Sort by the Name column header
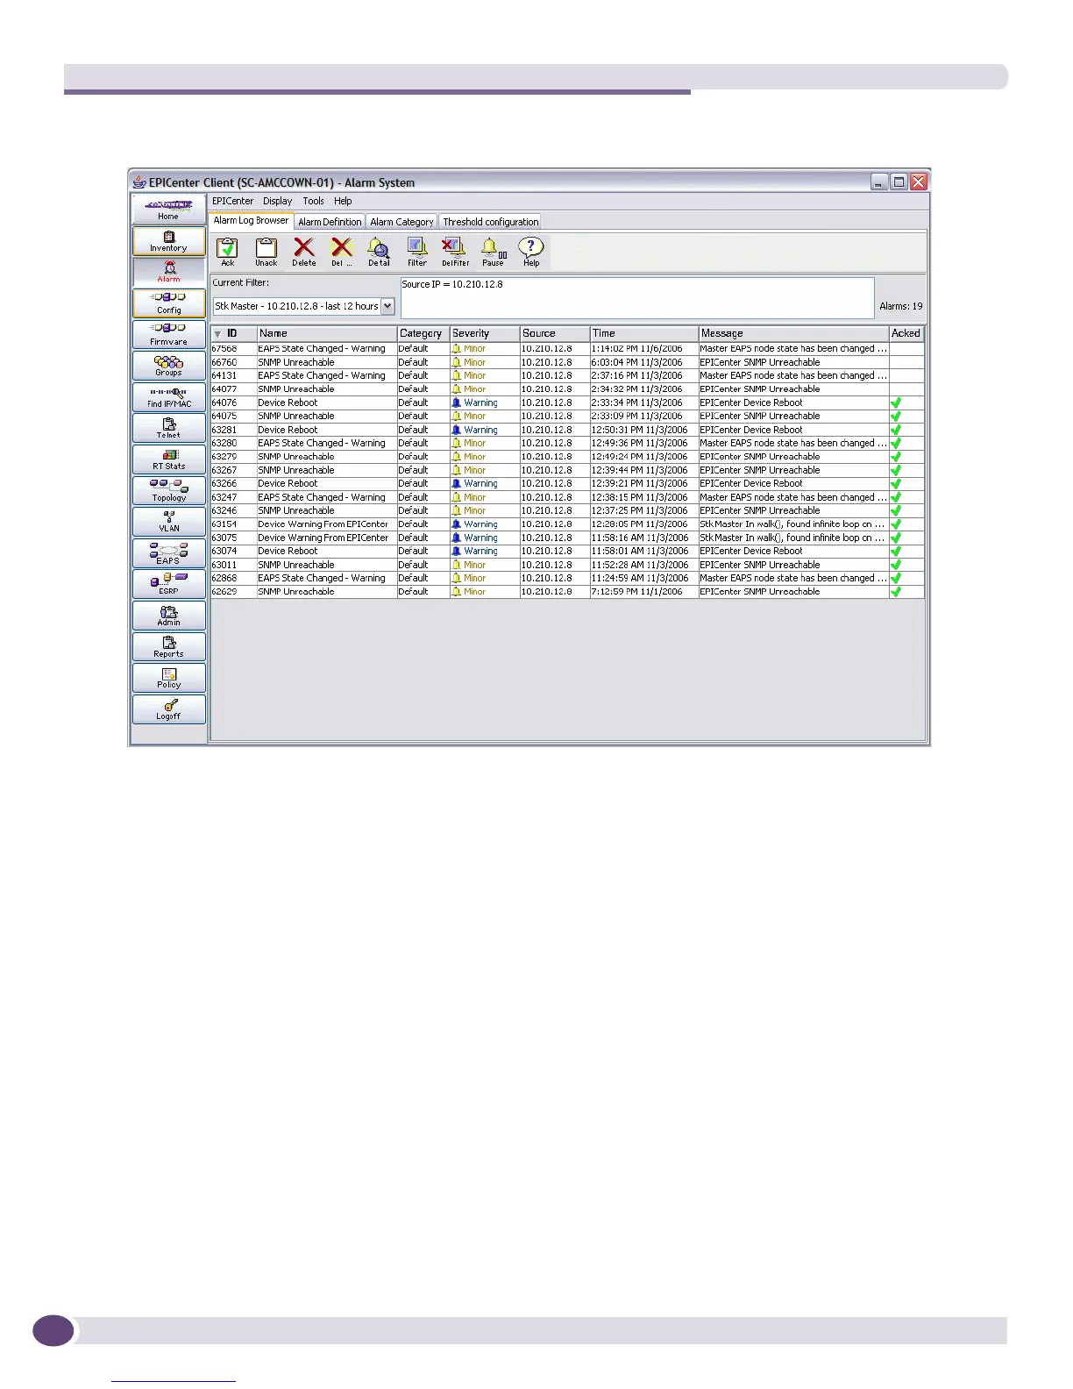 (x=327, y=333)
